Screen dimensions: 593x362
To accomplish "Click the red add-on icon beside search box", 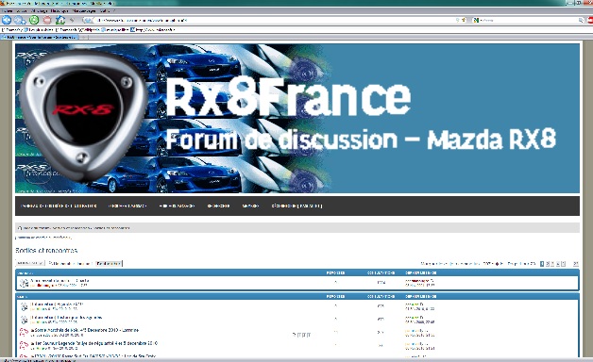I will click(589, 20).
